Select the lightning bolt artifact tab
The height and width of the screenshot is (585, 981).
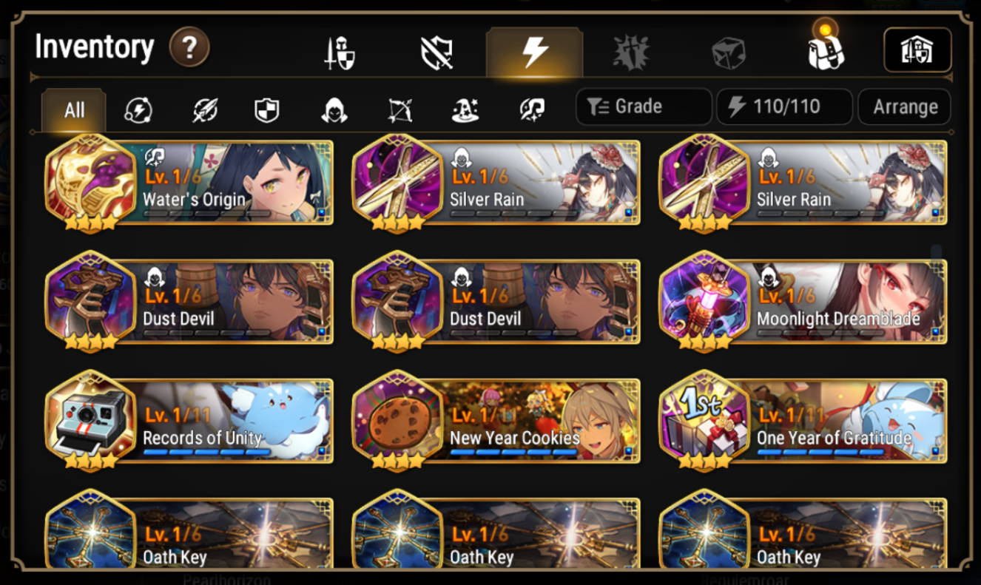coord(534,52)
